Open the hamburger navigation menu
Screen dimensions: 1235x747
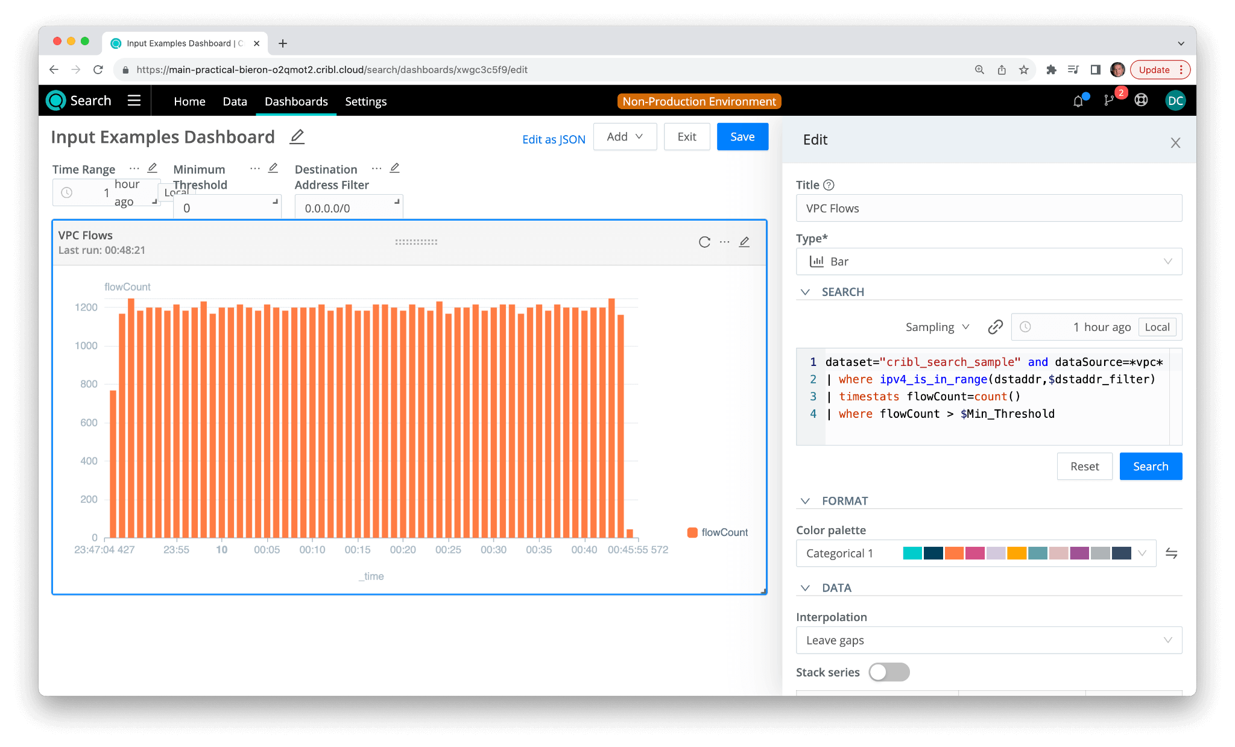click(134, 101)
